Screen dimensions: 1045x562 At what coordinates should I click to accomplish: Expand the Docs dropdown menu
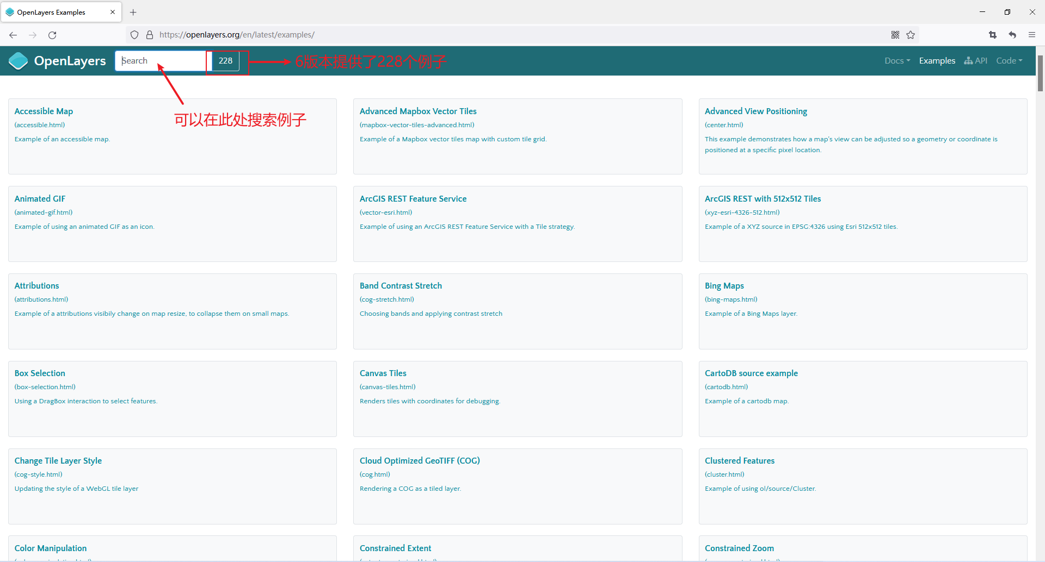coord(897,61)
